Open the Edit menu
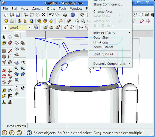155x137 pixels. click(14, 9)
